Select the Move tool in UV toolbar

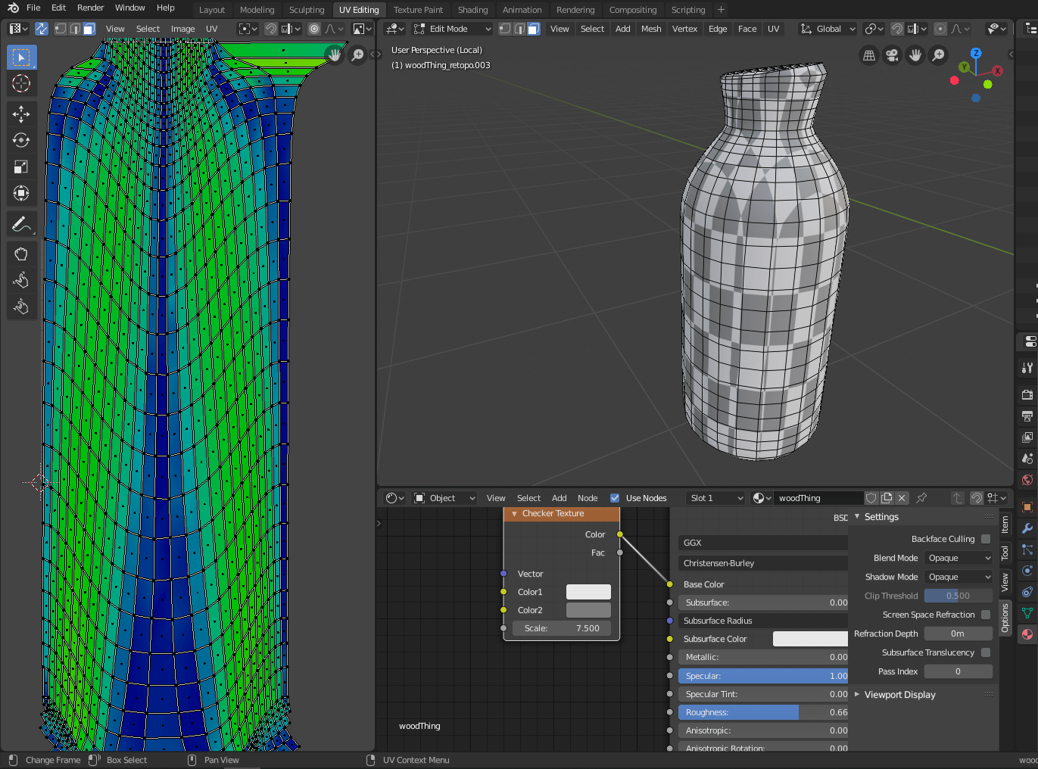coord(21,114)
